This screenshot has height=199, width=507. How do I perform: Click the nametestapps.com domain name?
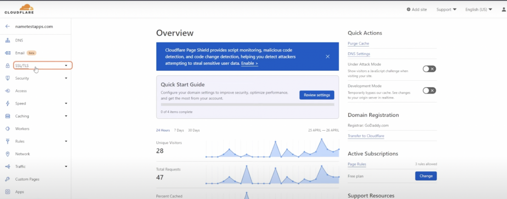pyautogui.click(x=34, y=27)
